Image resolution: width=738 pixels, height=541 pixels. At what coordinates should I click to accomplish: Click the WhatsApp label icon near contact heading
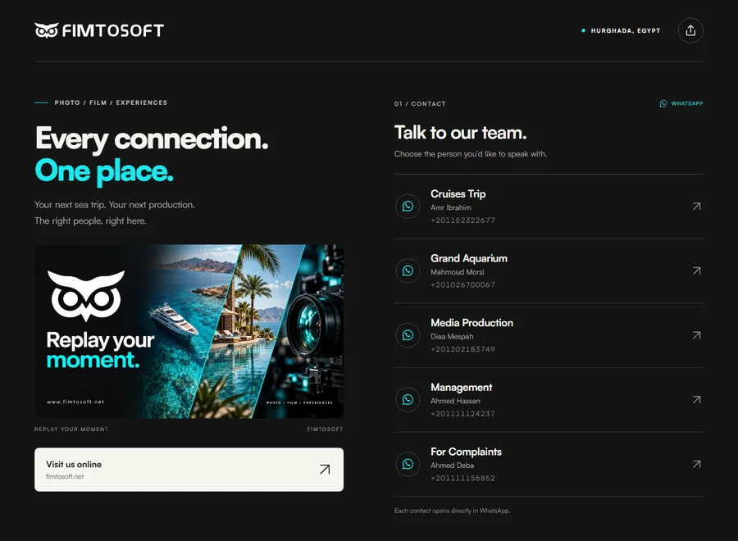663,103
